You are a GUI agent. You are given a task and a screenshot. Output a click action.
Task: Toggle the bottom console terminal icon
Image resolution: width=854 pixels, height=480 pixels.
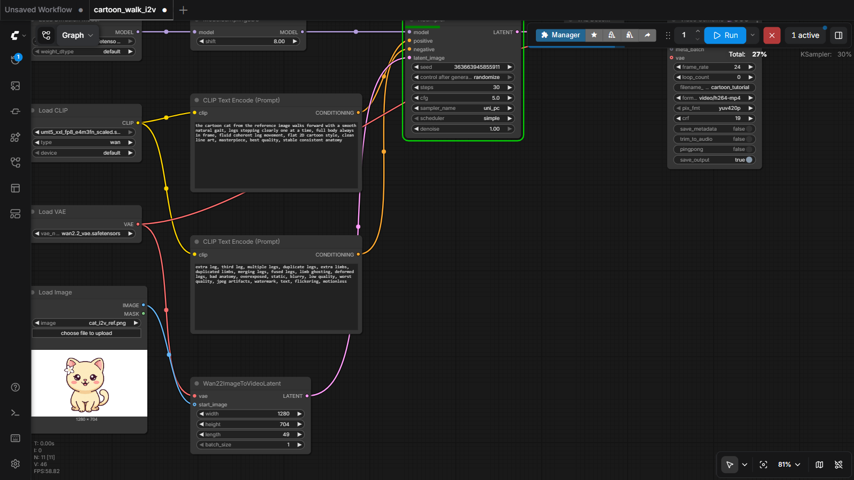pyautogui.click(x=15, y=413)
